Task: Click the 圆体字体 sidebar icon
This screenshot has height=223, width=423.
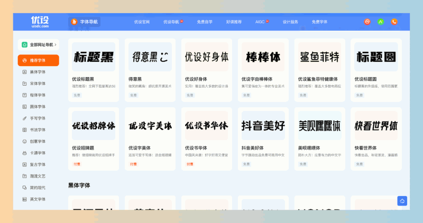Action: [x=24, y=107]
